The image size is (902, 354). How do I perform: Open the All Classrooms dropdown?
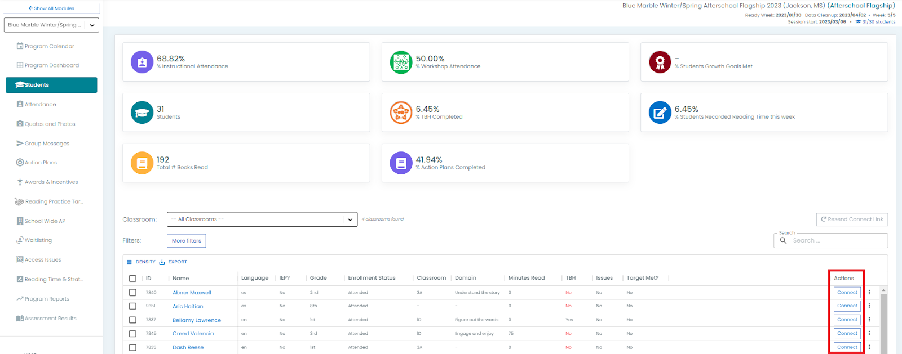262,219
